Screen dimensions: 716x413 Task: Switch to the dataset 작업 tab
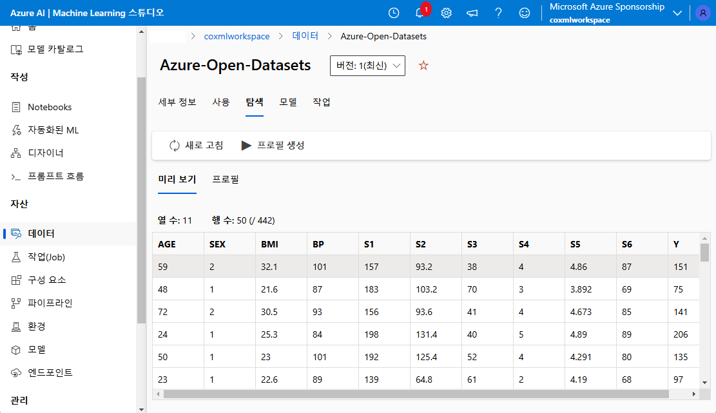pyautogui.click(x=322, y=102)
